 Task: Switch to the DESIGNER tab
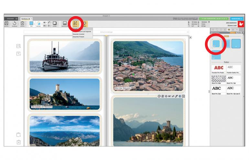(11, 19)
